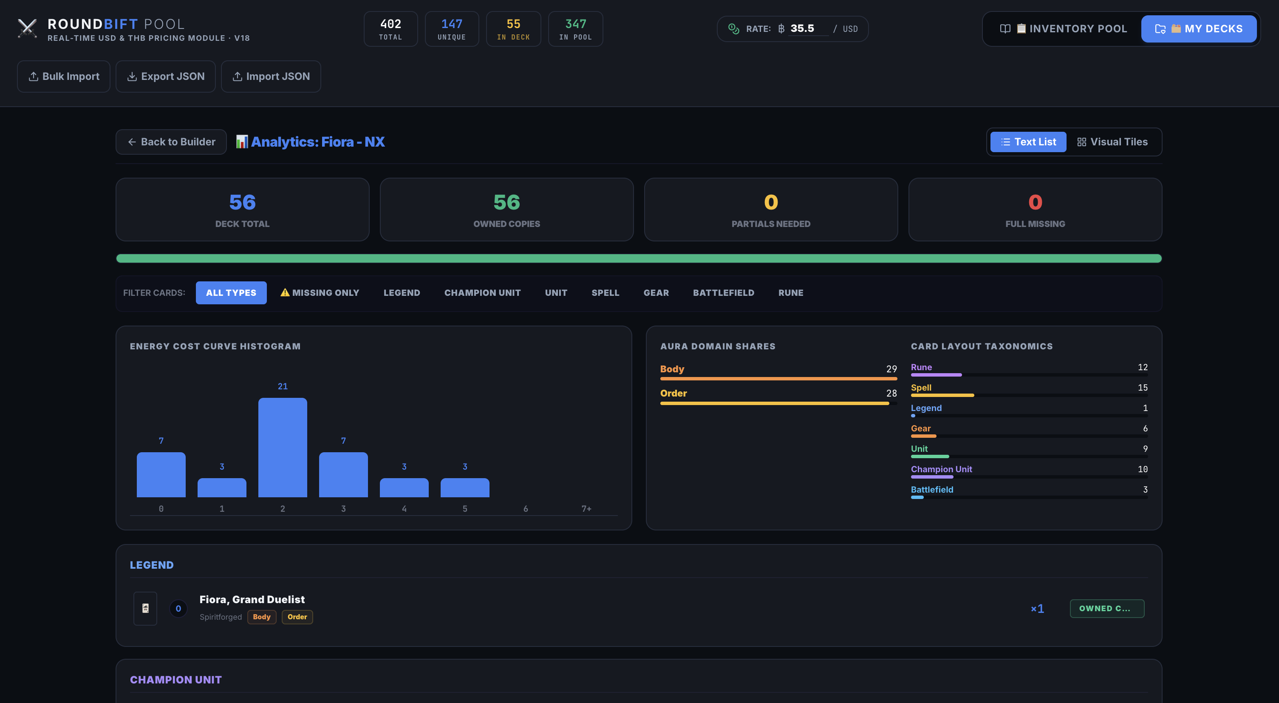This screenshot has height=703, width=1279.
Task: Click the Export JSON button
Action: pyautogui.click(x=165, y=77)
